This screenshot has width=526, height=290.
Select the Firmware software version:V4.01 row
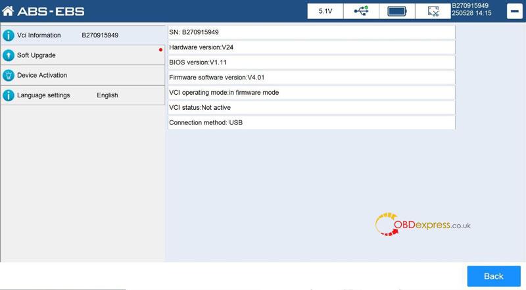click(x=311, y=78)
